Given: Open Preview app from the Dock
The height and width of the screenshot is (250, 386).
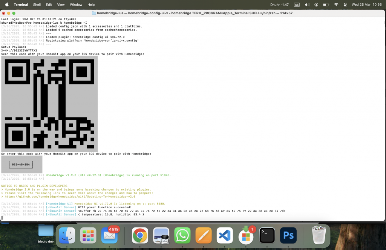Looking at the screenshot, I should click(161, 235).
